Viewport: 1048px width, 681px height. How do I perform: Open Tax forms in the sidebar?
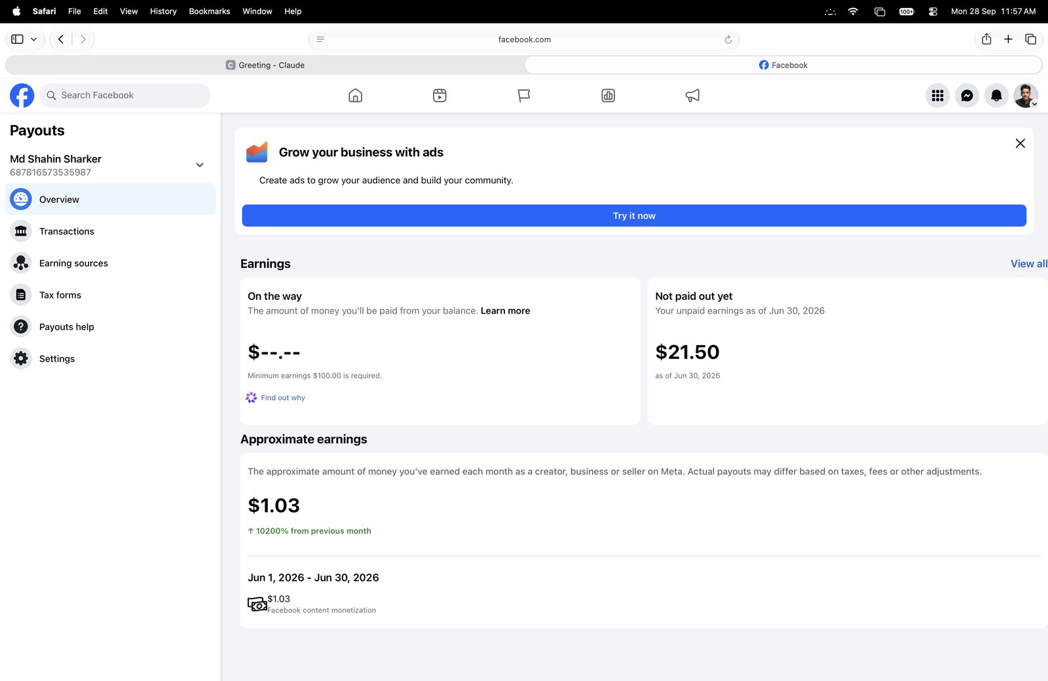[x=110, y=295]
